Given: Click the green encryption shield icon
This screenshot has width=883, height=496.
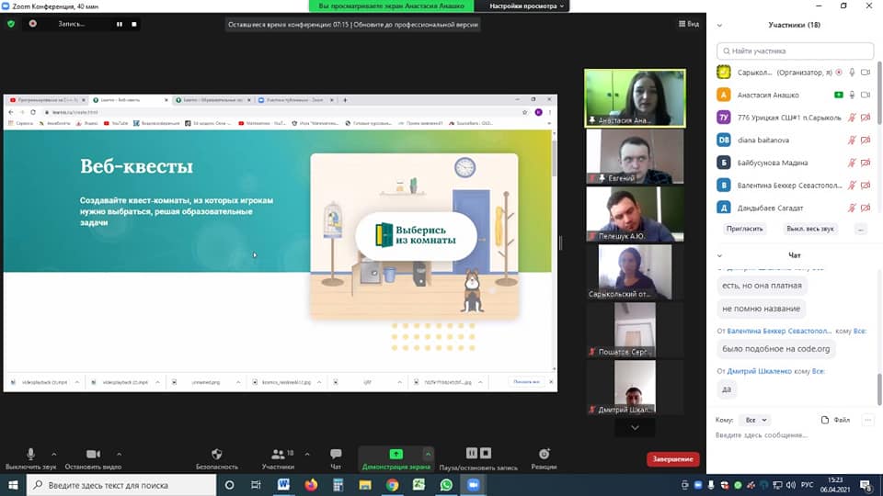Looking at the screenshot, I should 11,24.
